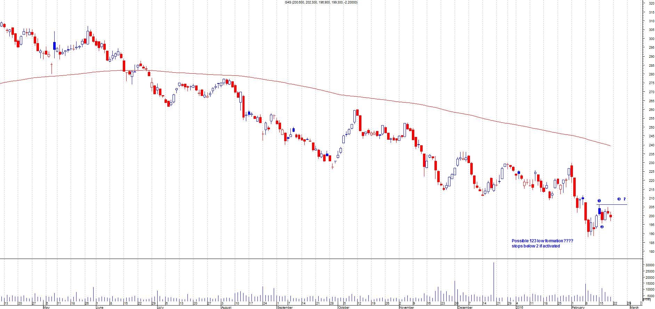This screenshot has width=655, height=309.
Task: Click the 'October' month label
Action: click(x=344, y=307)
